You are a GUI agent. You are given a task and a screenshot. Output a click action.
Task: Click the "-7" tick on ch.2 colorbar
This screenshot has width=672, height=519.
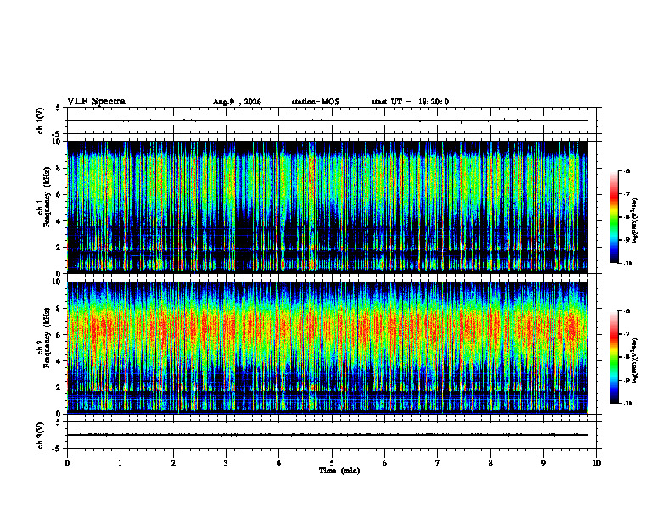coord(626,334)
